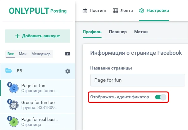Viewport: 188px width, 130px height.
Task: Collapse the FB folder row
Action: [x=34, y=71]
